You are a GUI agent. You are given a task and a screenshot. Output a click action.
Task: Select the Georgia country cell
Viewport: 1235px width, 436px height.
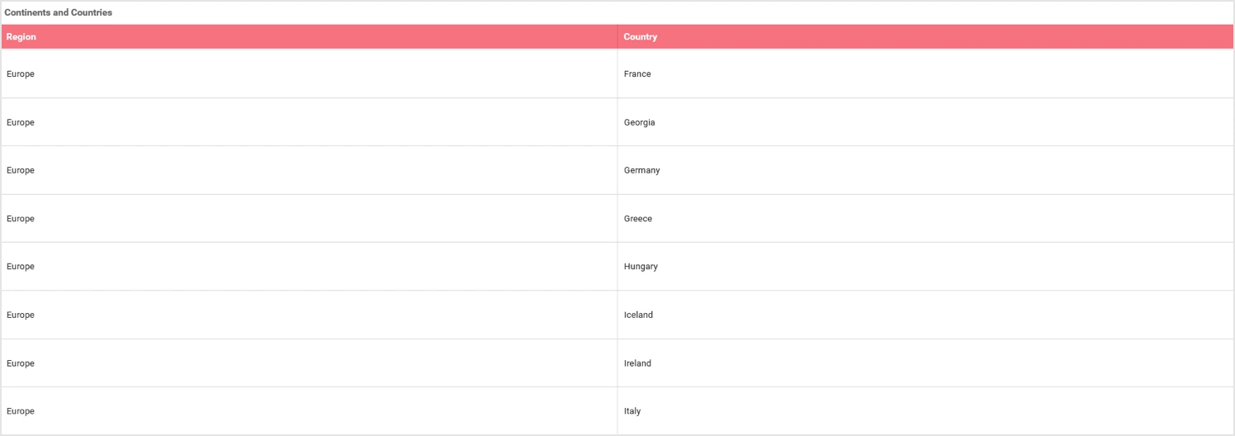coord(639,122)
